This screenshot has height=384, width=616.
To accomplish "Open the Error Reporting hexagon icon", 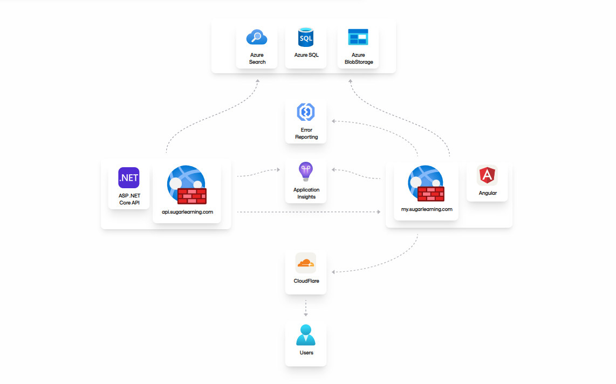I will click(306, 112).
